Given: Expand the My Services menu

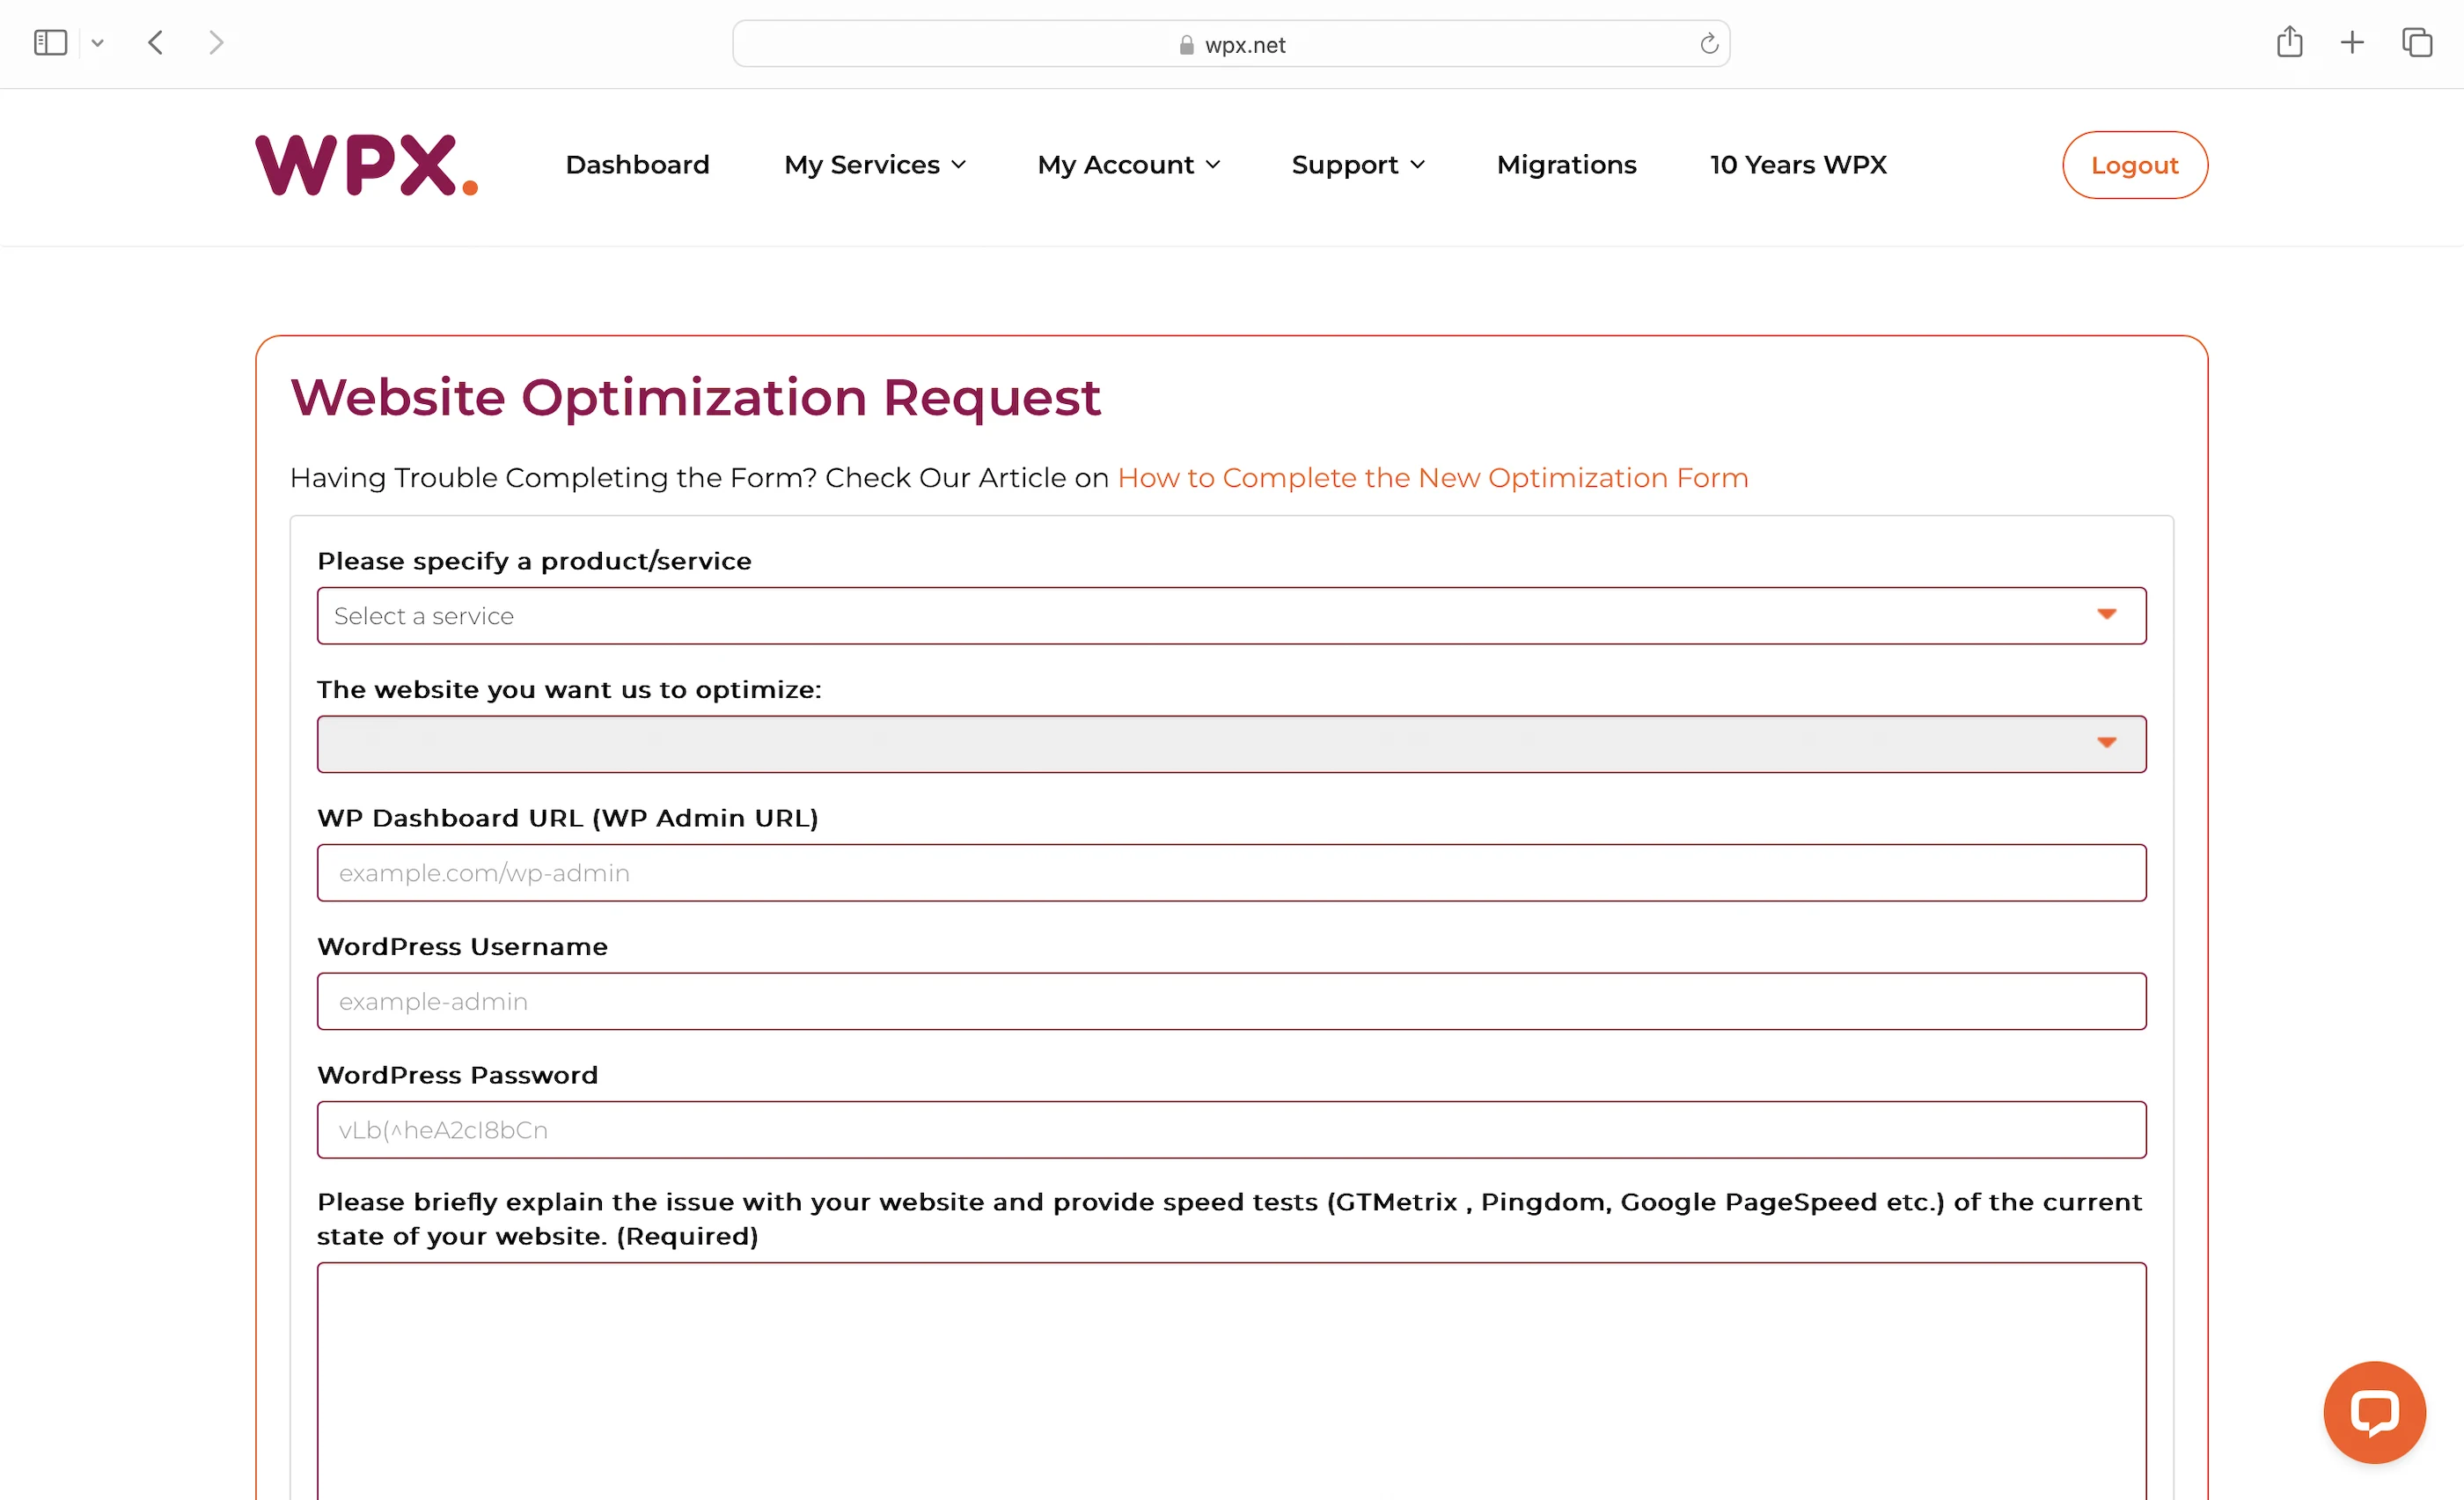Looking at the screenshot, I should 874,165.
